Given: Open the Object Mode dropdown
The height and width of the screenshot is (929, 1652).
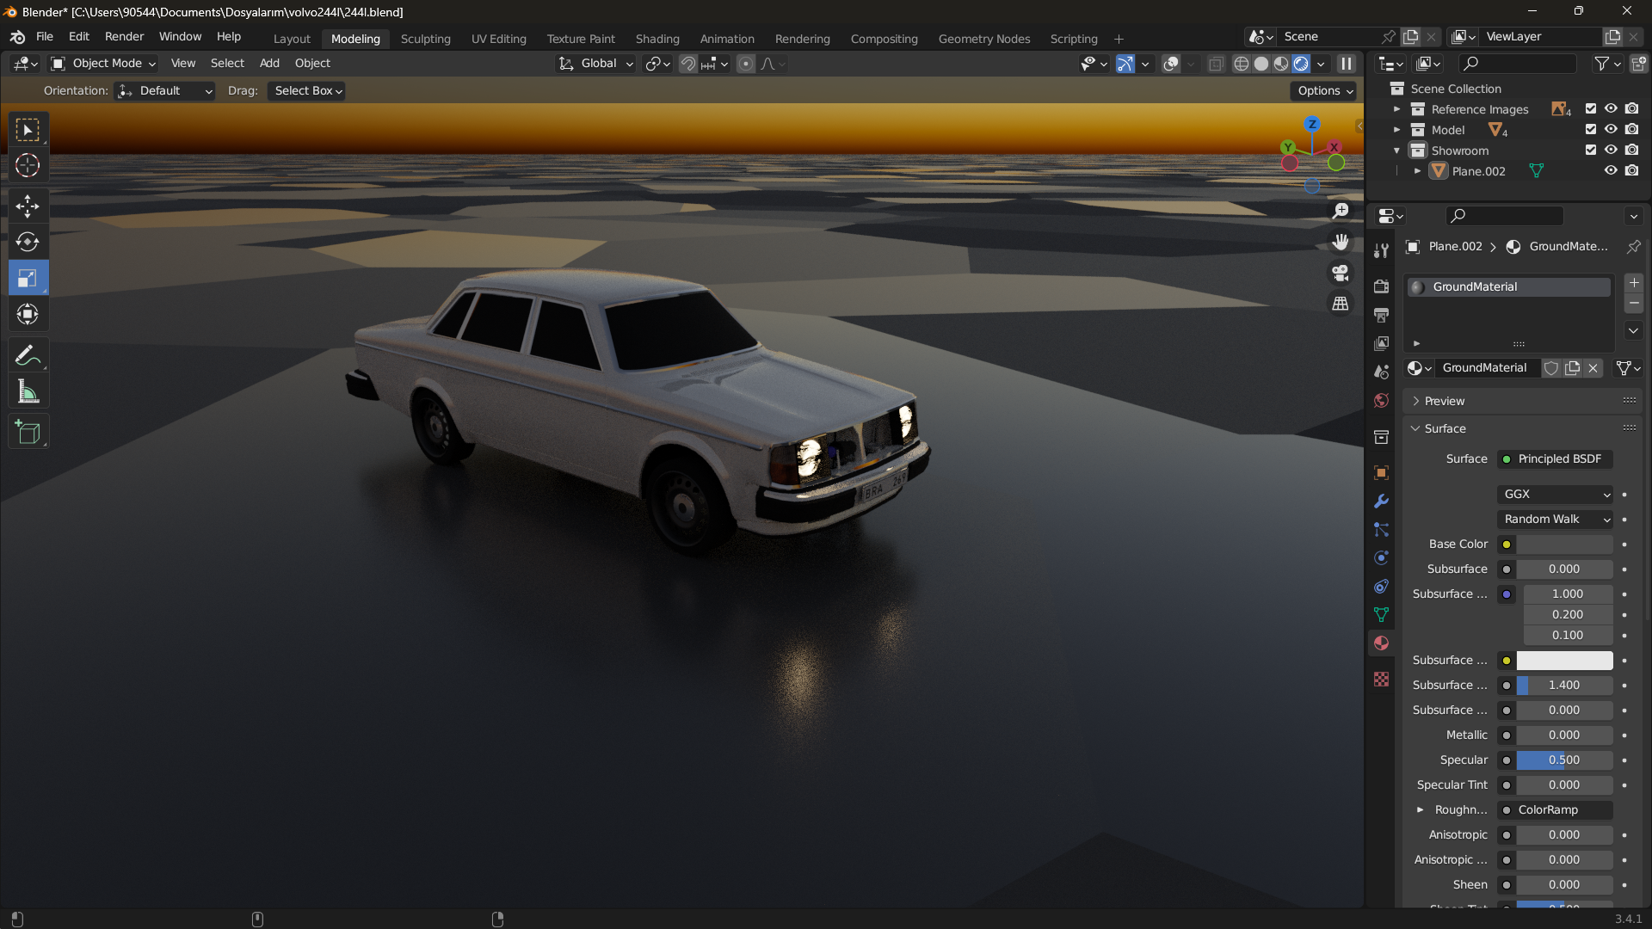Looking at the screenshot, I should 103,64.
